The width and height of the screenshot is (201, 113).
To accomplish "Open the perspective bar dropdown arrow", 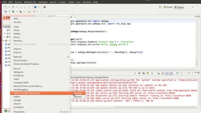I will (x=193, y=7).
